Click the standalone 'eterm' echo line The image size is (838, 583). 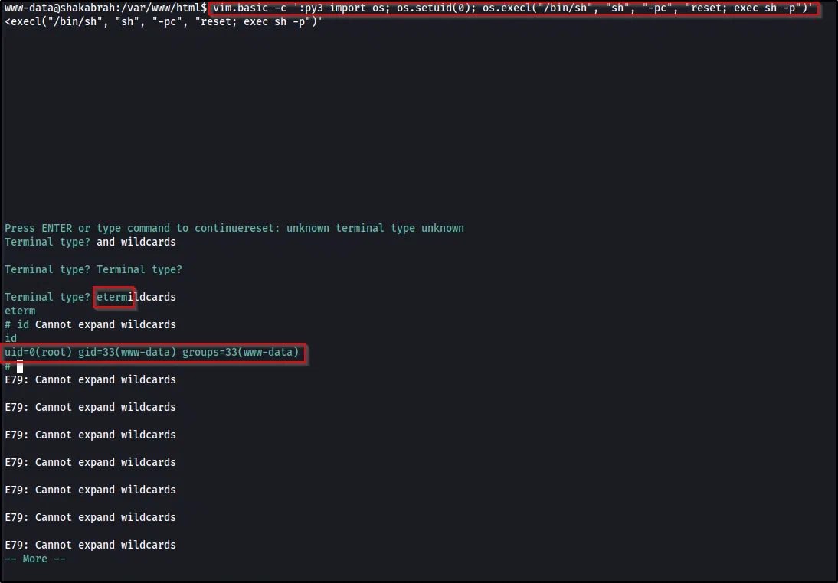pos(20,311)
